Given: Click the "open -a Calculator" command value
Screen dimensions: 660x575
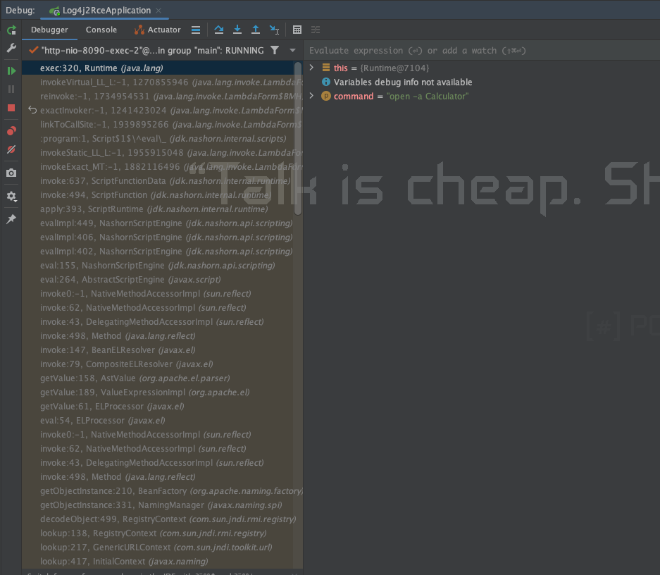Looking at the screenshot, I should click(x=428, y=97).
